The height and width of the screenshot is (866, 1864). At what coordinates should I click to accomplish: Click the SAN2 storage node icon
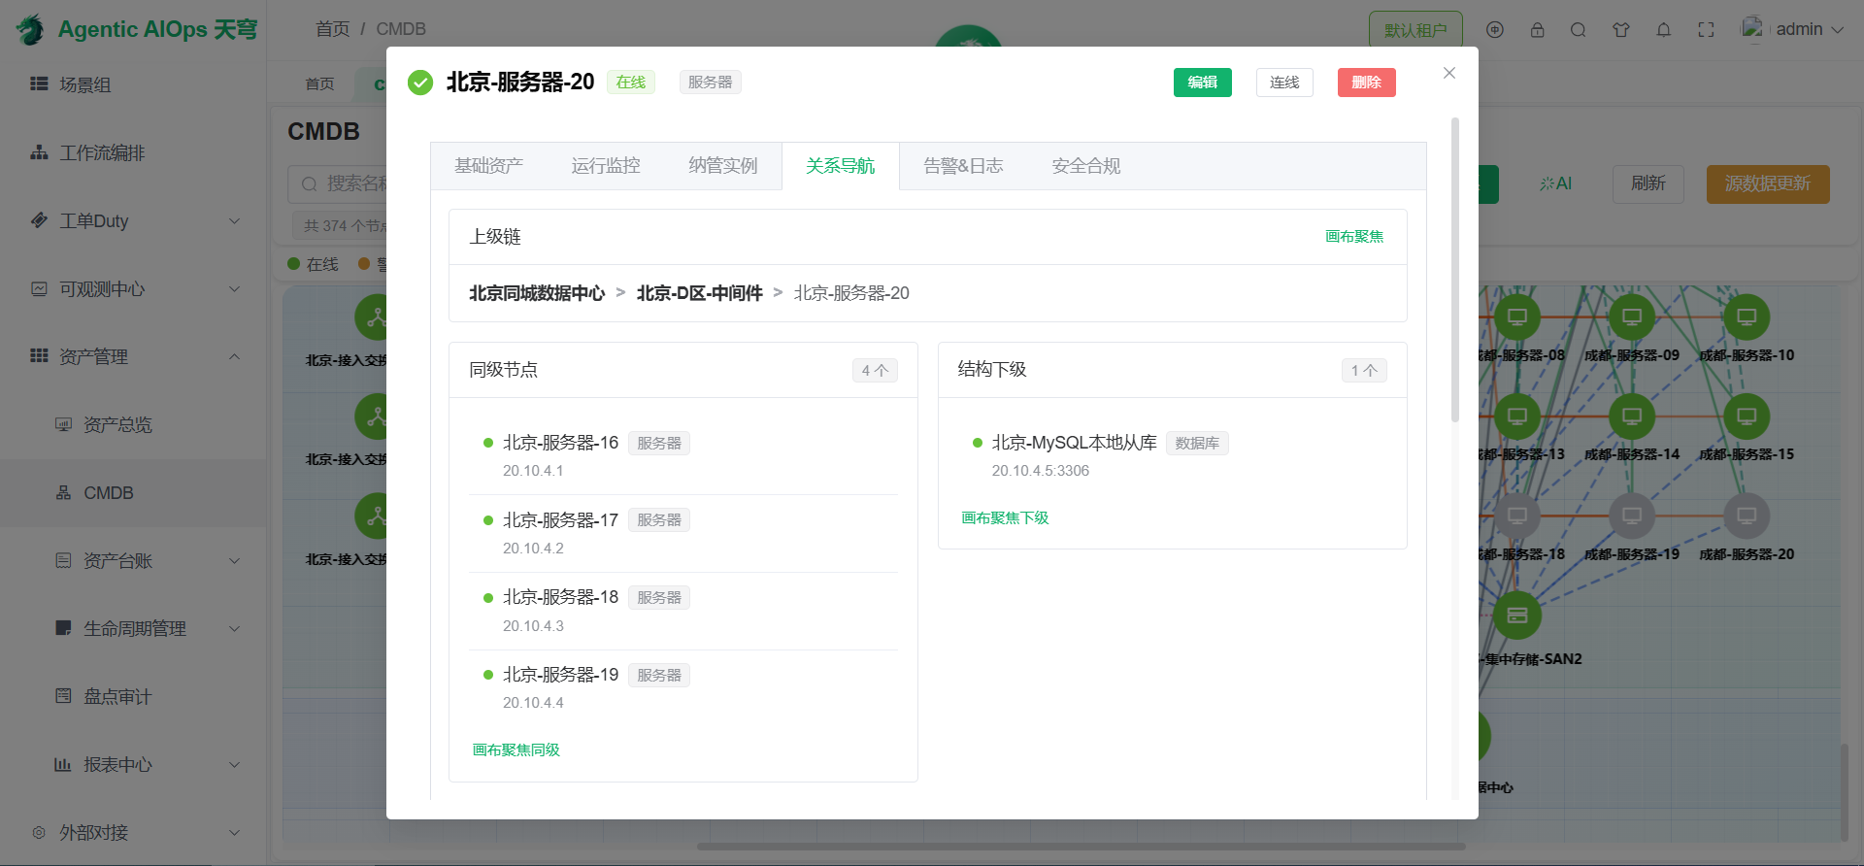pyautogui.click(x=1517, y=616)
